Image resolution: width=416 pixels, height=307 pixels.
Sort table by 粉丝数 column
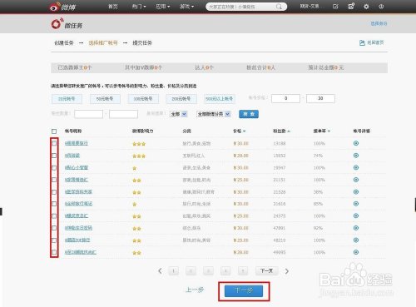[281, 131]
